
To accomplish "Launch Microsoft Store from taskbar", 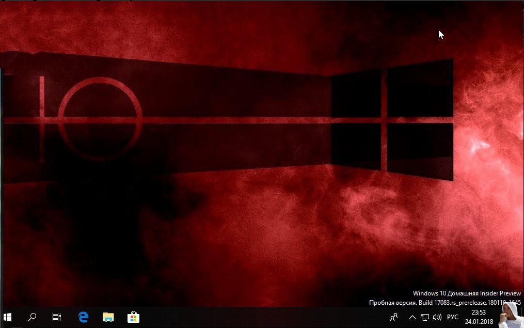I will click(133, 317).
